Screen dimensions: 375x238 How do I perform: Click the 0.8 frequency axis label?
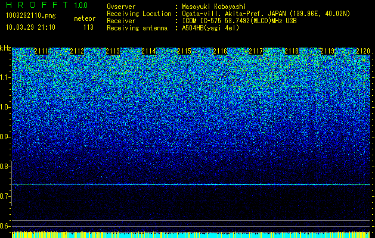click(x=5, y=167)
